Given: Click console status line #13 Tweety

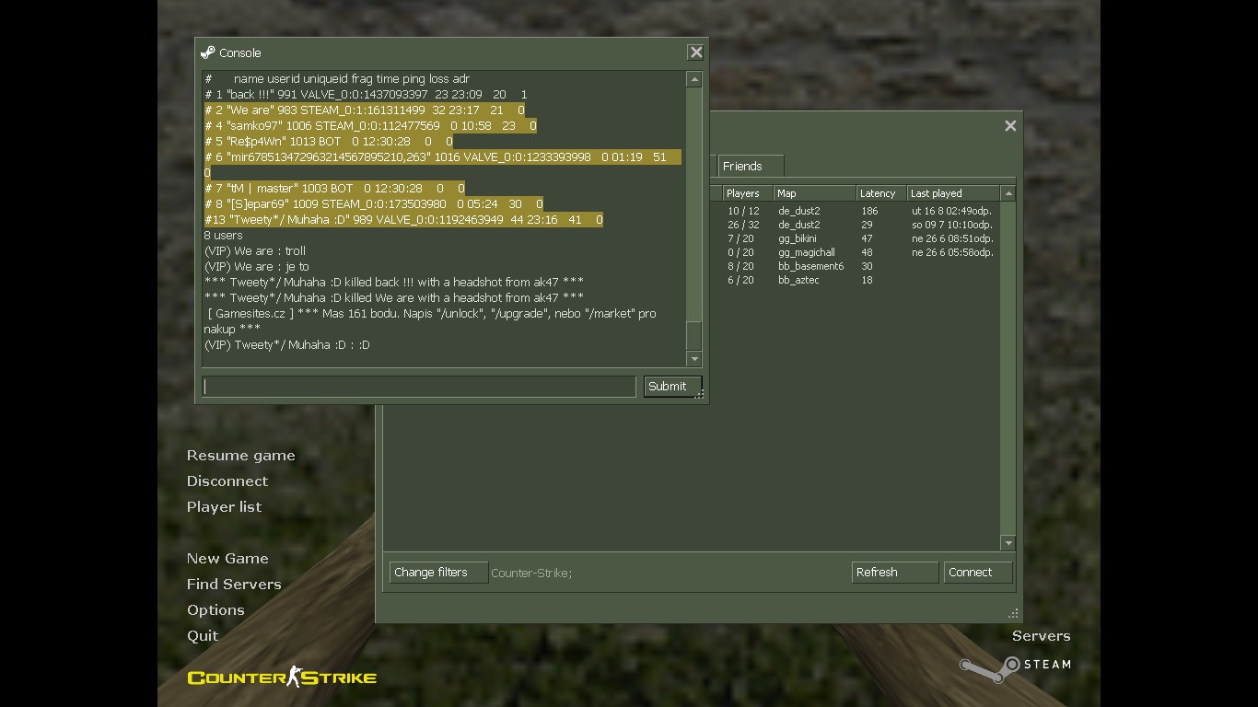Looking at the screenshot, I should [x=403, y=220].
